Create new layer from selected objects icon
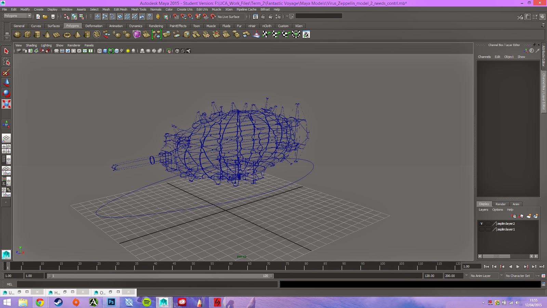Screen dimensions: 547x308 coord(536,216)
